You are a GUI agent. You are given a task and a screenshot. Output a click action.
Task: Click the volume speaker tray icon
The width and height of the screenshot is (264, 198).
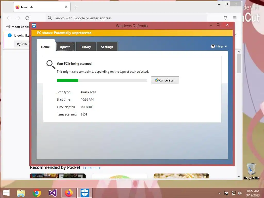(x=240, y=193)
